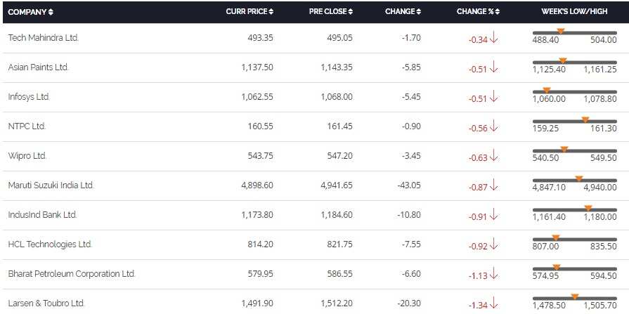Open the Asian Paints Ltd. link
The height and width of the screenshot is (314, 629).
tap(39, 67)
